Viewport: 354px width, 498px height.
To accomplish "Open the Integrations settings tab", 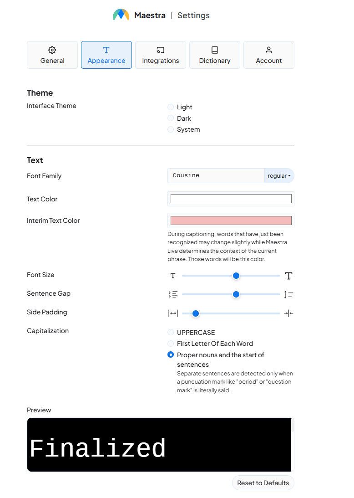I will (x=161, y=55).
